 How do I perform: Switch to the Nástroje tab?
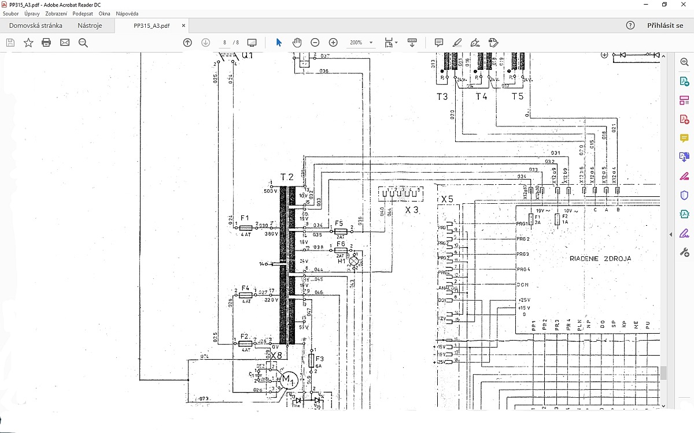(90, 25)
